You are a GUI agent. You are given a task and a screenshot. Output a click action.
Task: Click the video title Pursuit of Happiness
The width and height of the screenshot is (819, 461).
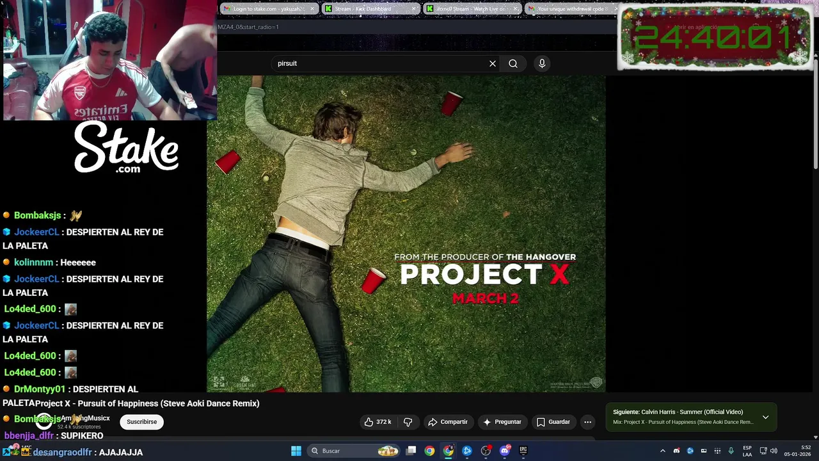[x=147, y=403]
